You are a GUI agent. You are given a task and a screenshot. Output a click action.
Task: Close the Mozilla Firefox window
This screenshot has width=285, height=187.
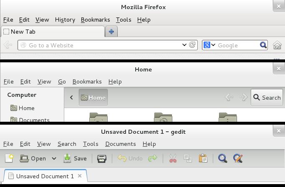[279, 6]
